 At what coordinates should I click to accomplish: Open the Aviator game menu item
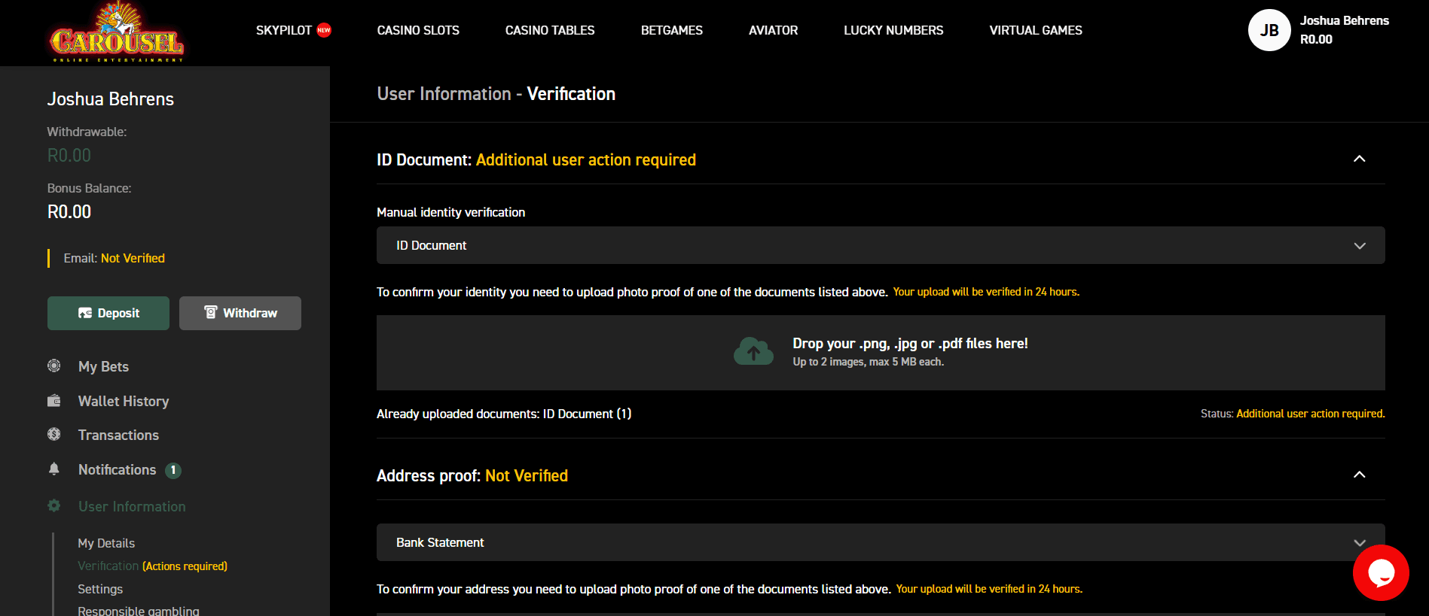coord(773,30)
